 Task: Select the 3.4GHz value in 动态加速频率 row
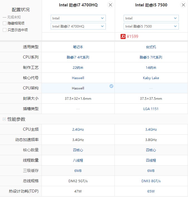click(x=78, y=140)
